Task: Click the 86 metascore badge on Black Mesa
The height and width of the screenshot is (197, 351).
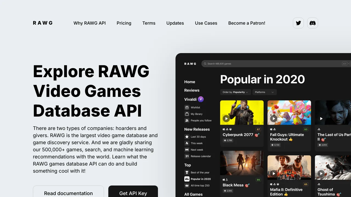Action: click(x=258, y=180)
